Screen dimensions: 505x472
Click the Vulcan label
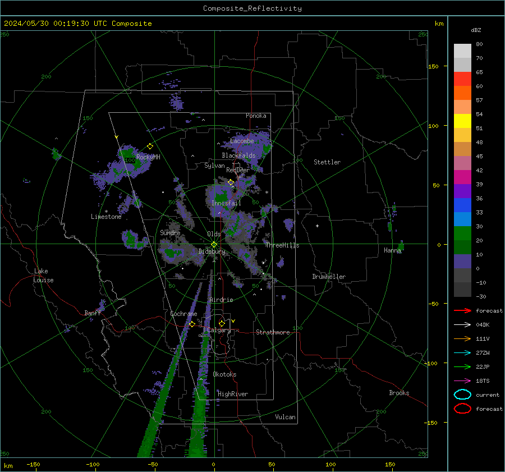[x=286, y=417]
